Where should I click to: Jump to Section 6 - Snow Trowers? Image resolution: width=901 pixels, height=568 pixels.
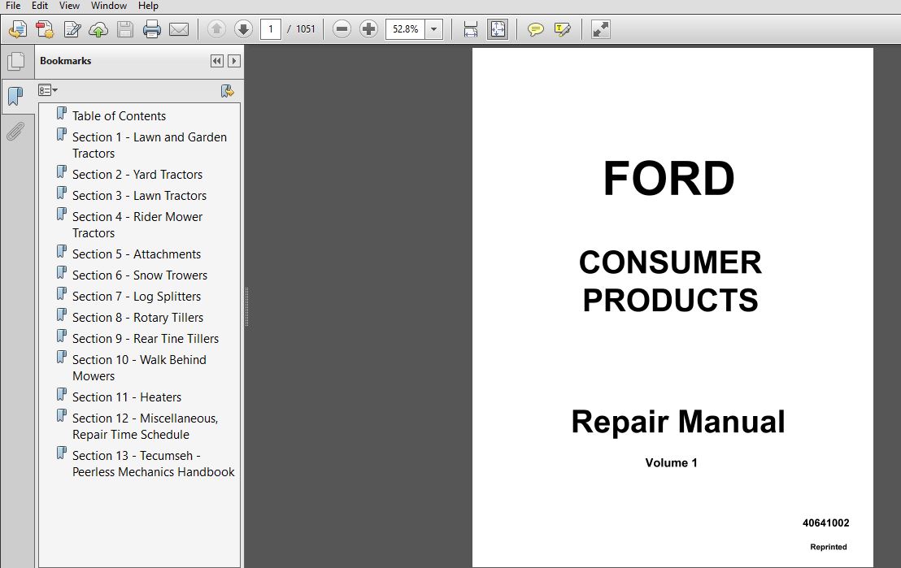140,275
